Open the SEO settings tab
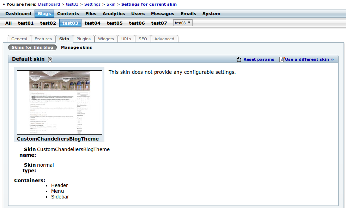 (143, 39)
